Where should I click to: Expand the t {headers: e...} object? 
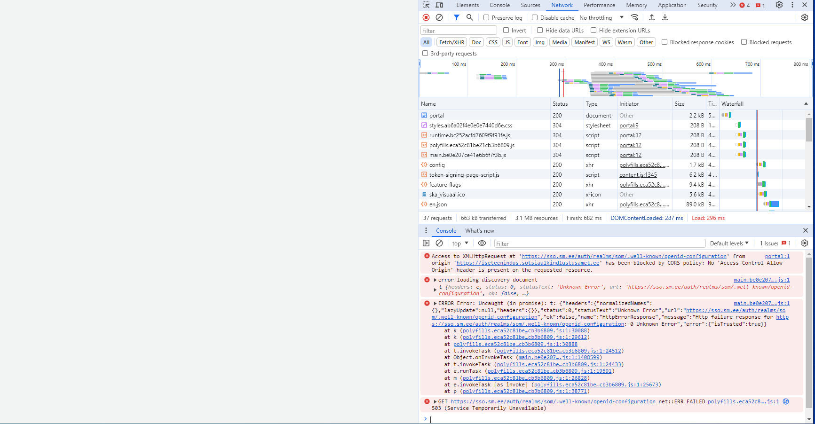click(x=435, y=290)
